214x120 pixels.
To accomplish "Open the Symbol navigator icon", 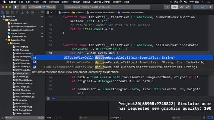I will (x=12, y=13).
